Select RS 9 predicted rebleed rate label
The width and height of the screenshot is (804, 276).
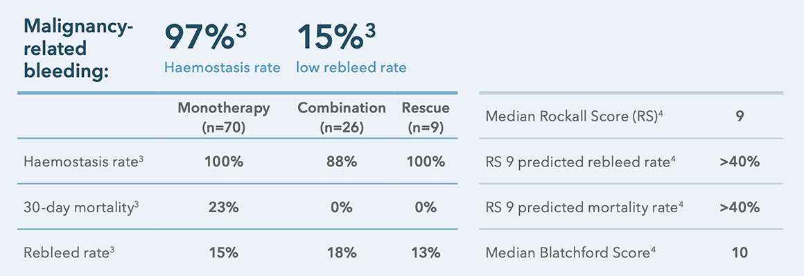(577, 162)
